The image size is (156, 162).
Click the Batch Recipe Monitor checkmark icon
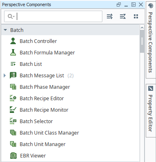click(13, 110)
